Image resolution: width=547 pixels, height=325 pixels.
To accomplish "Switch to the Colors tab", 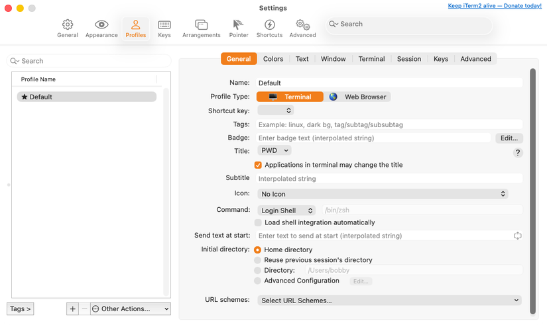I will pyautogui.click(x=273, y=59).
